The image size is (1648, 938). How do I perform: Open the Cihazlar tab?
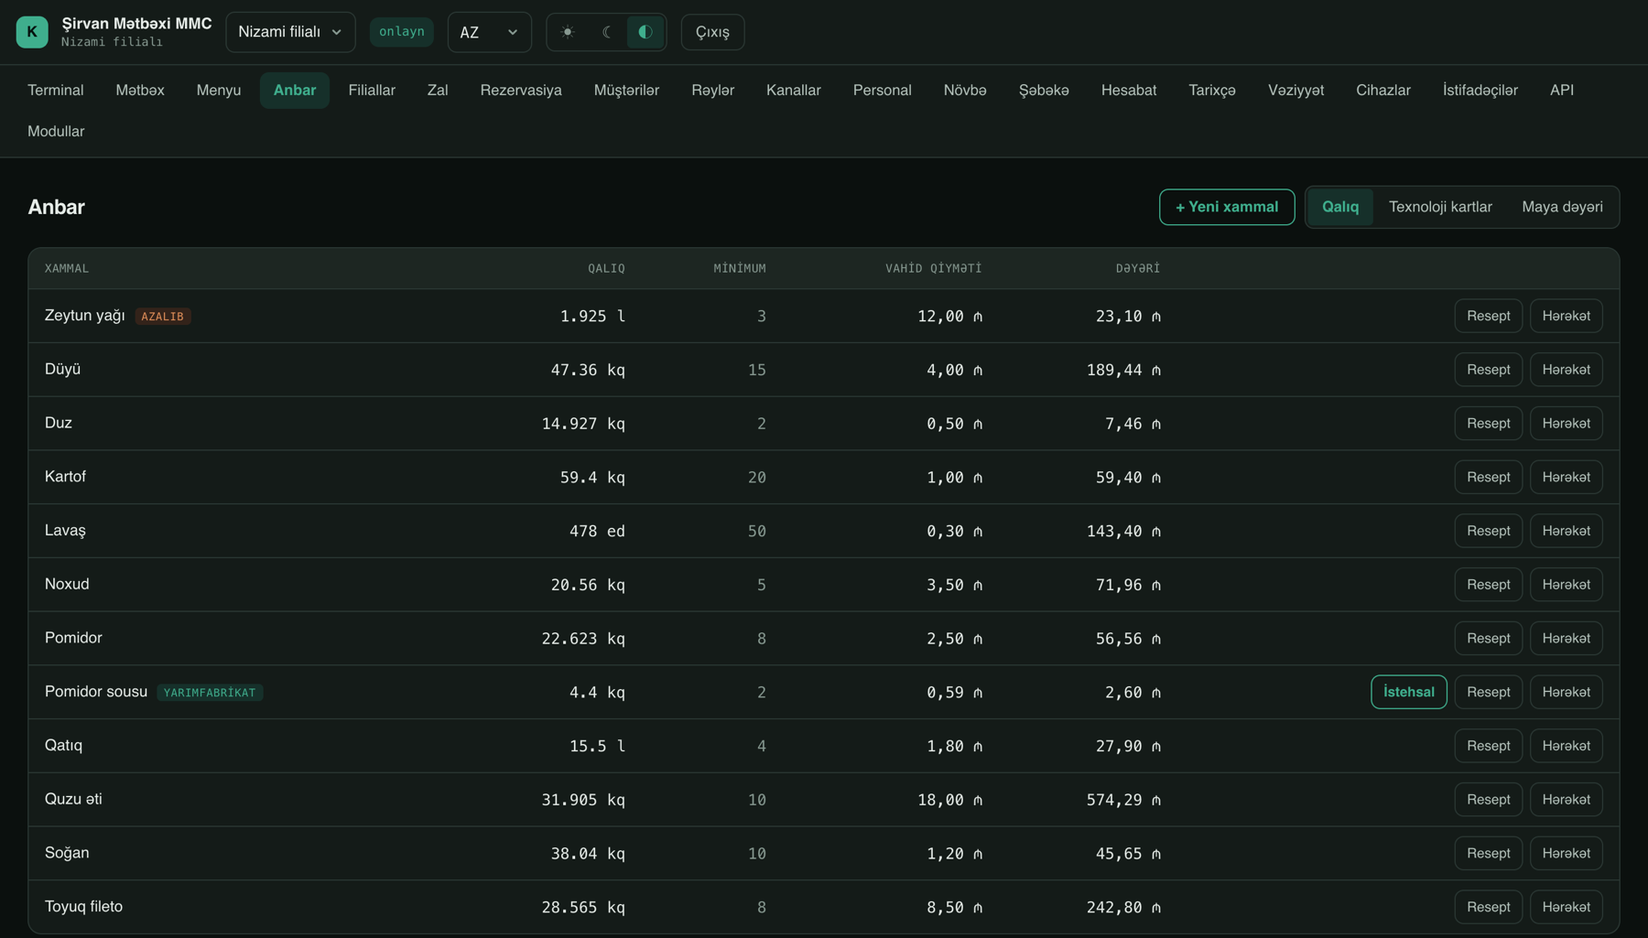pyautogui.click(x=1383, y=91)
